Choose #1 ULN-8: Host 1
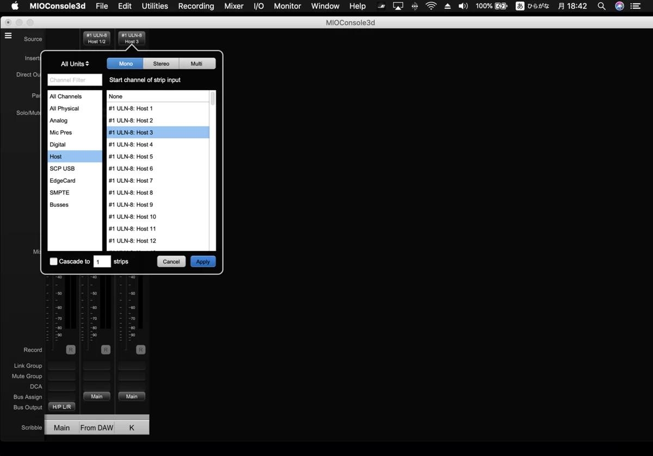Viewport: 653px width, 456px height. [x=158, y=108]
